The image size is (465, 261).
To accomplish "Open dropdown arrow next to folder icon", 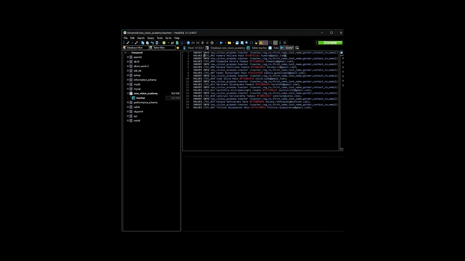I will (x=233, y=43).
